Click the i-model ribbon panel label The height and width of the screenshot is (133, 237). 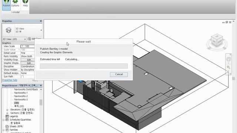(16, 12)
